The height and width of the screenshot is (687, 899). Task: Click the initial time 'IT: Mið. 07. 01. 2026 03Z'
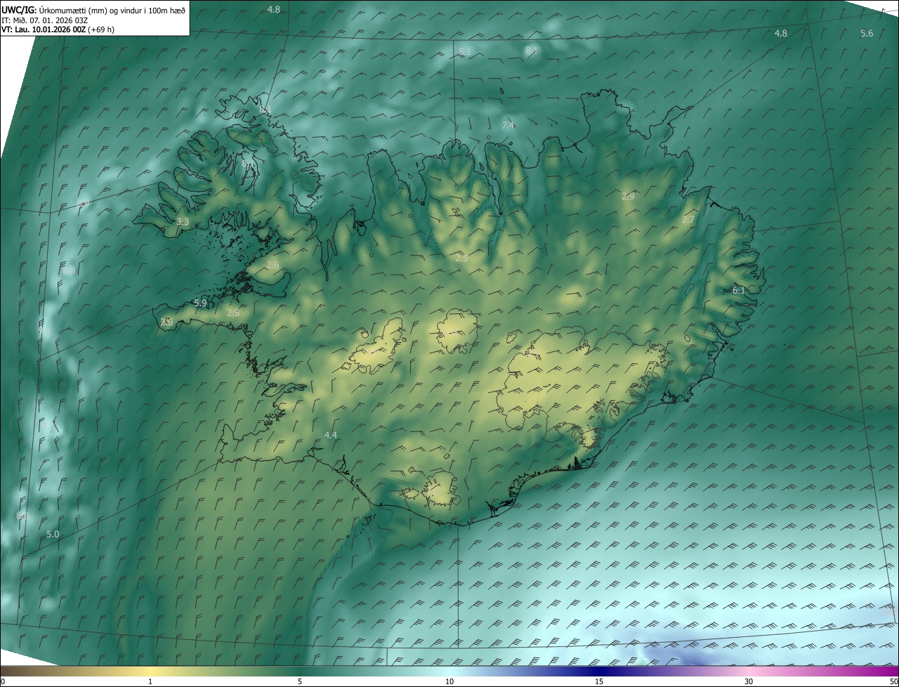(44, 20)
